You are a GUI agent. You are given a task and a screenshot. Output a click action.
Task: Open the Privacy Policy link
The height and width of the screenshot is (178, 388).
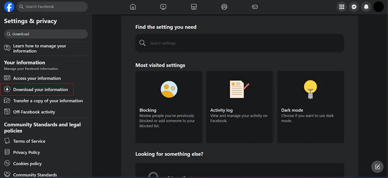[26, 152]
